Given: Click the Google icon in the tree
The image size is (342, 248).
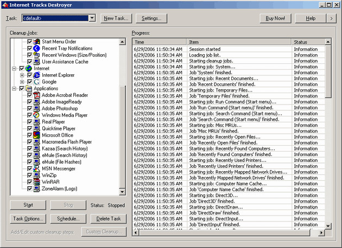Looking at the screenshot, I should coord(36,82).
